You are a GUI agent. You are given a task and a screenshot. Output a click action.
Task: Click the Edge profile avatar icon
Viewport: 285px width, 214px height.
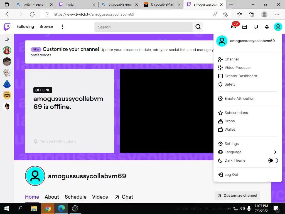click(x=264, y=14)
